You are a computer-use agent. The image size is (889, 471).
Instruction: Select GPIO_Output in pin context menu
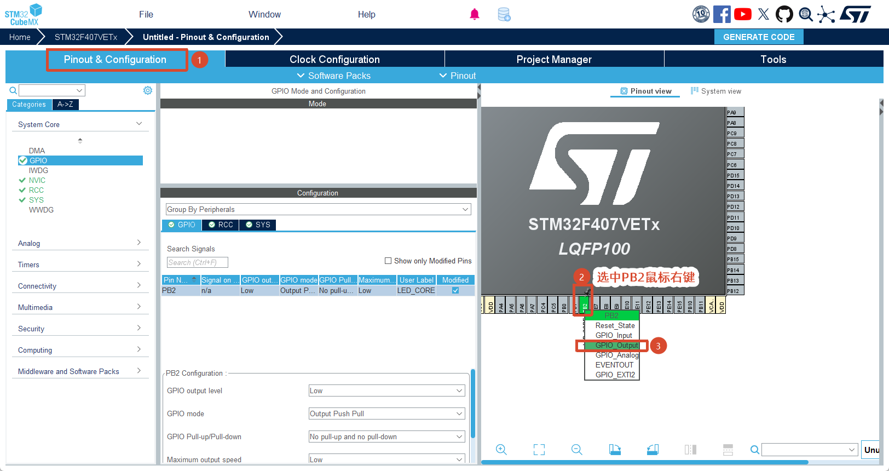point(612,345)
